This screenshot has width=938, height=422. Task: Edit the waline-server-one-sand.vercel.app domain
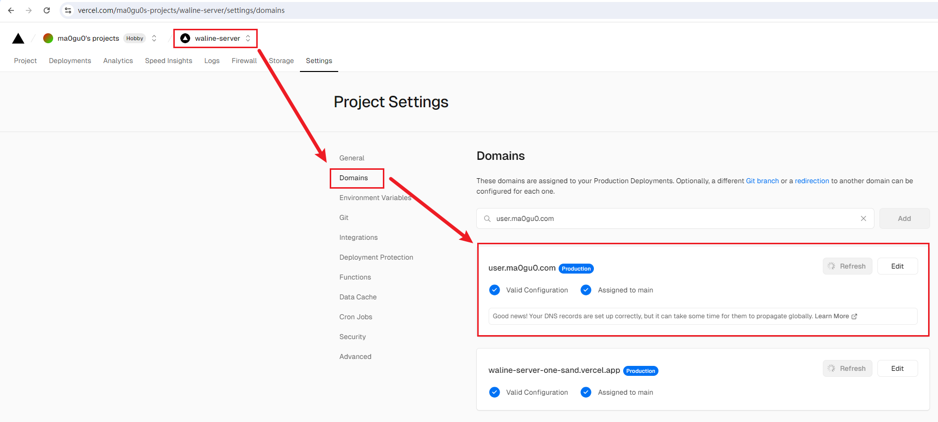[897, 368]
